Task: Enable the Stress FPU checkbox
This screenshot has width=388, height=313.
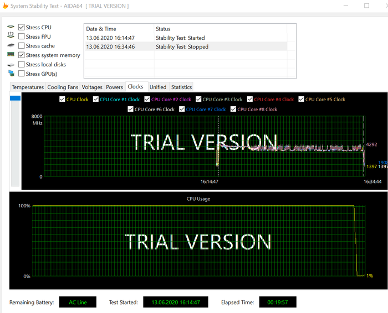Action: coord(22,36)
